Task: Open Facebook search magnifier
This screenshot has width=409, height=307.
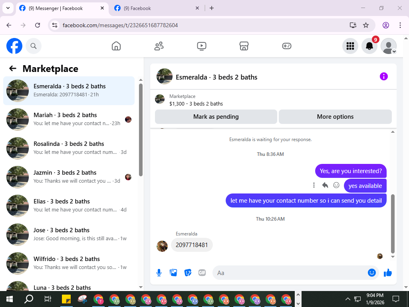Action: tap(34, 46)
